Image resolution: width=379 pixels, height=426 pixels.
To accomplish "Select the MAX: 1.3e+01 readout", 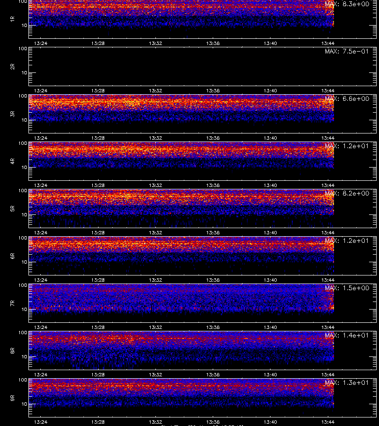I will (x=347, y=382).
